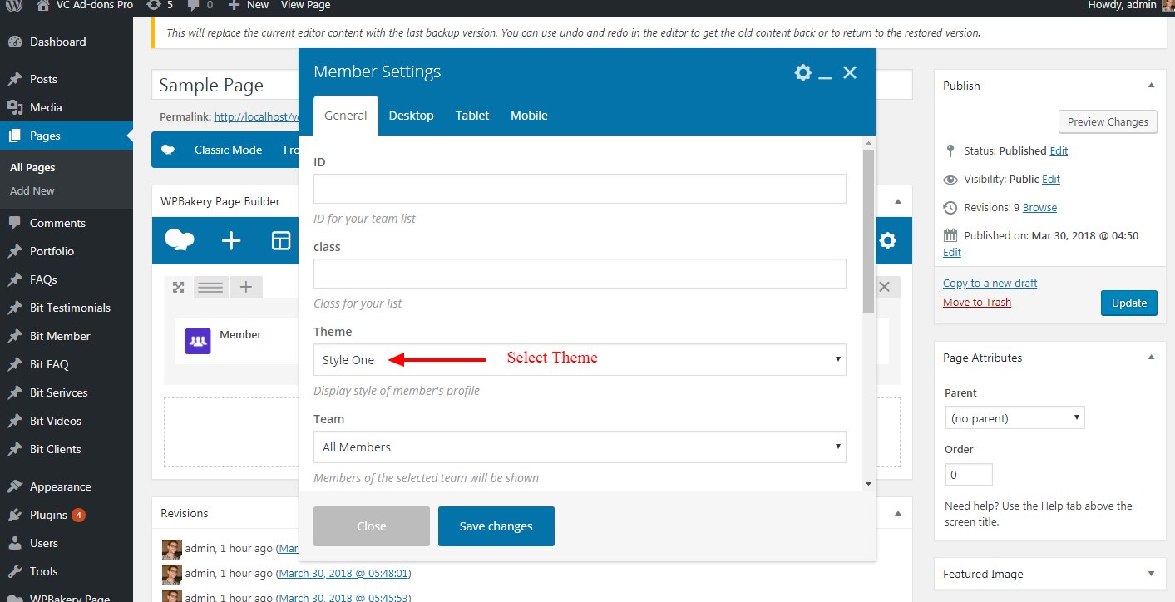
Task: Click the Save changes button
Action: click(496, 526)
